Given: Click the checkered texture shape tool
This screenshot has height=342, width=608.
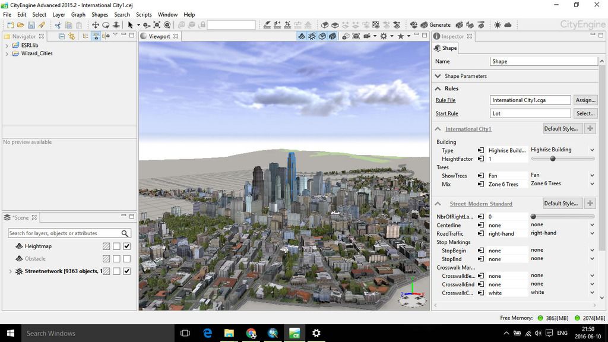Looking at the screenshot, I should point(376,25).
